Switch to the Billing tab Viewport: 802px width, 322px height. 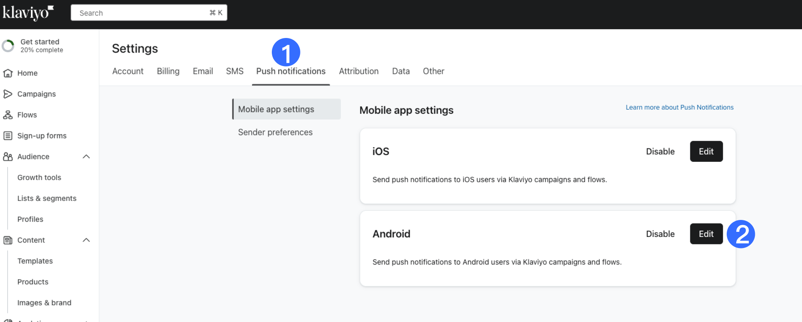coord(168,71)
